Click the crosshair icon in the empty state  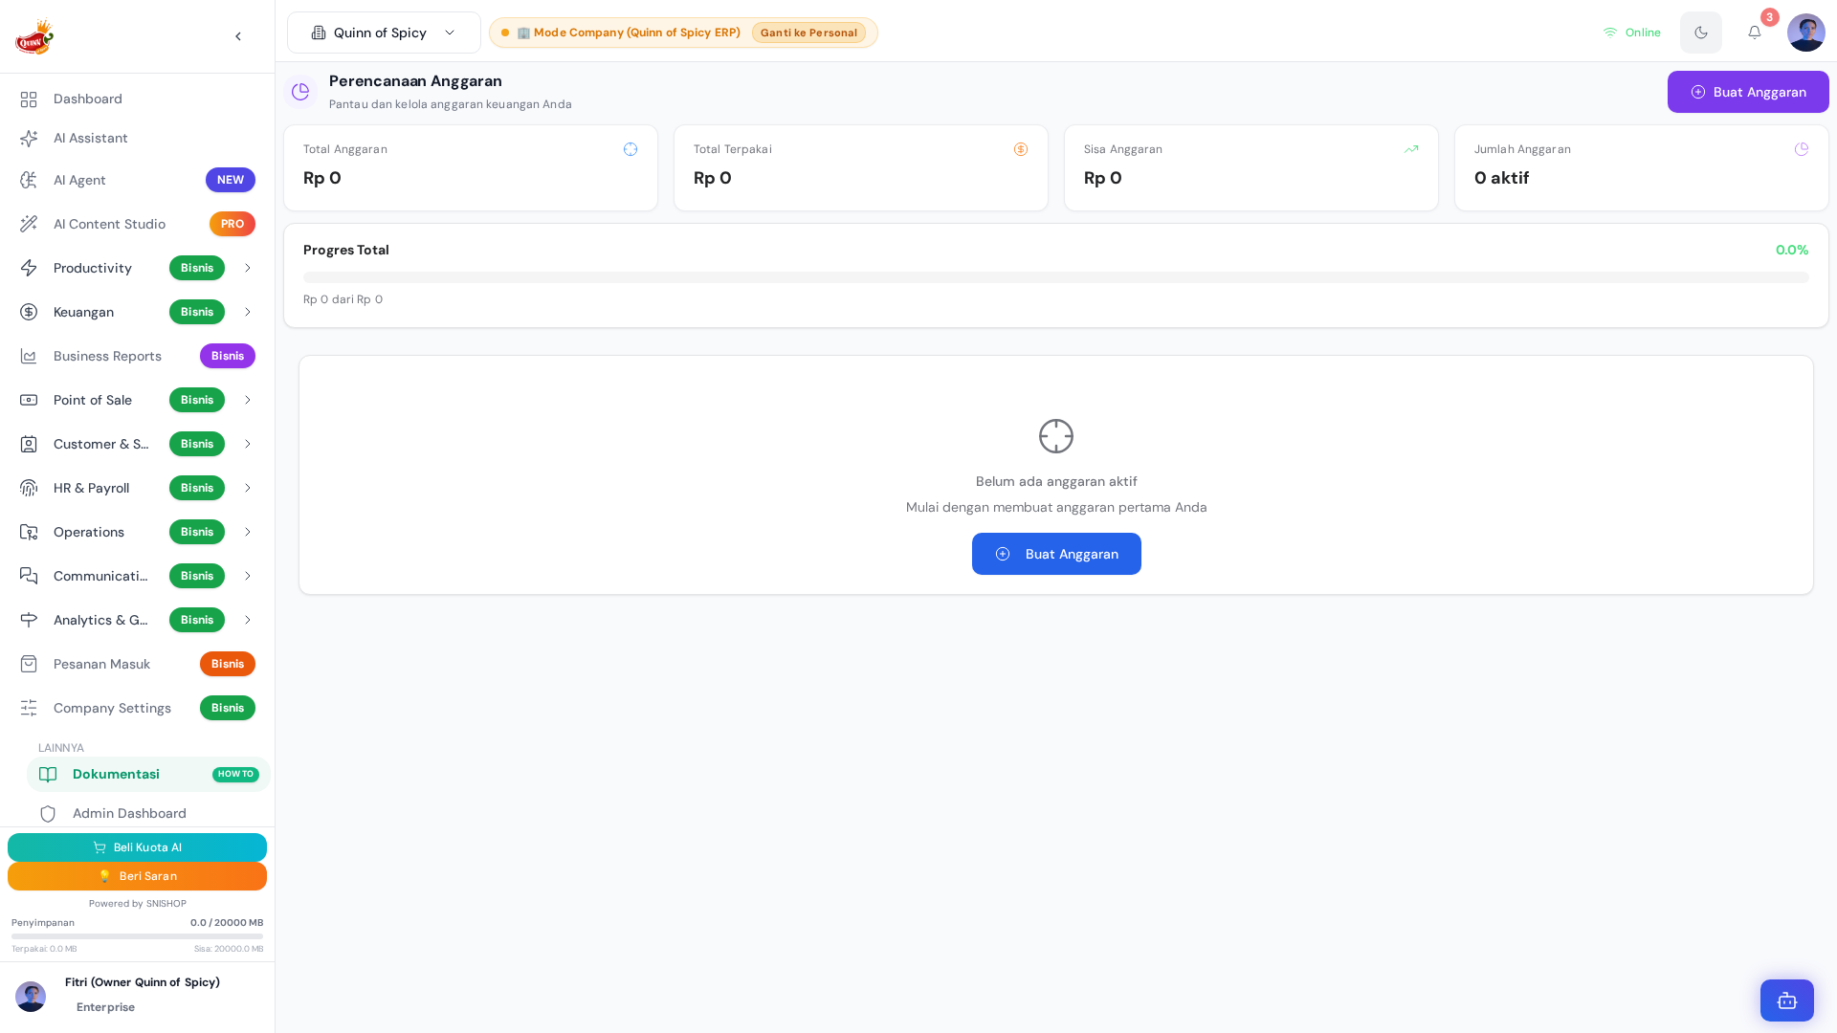click(1056, 436)
